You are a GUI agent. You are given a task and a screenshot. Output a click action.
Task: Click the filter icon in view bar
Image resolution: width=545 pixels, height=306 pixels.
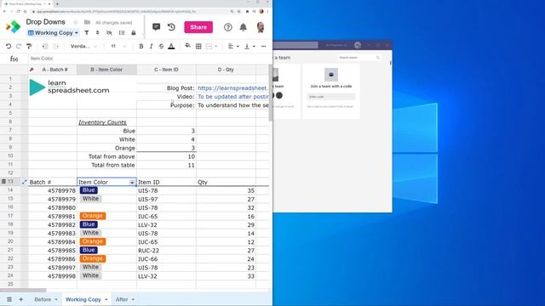tap(87, 33)
